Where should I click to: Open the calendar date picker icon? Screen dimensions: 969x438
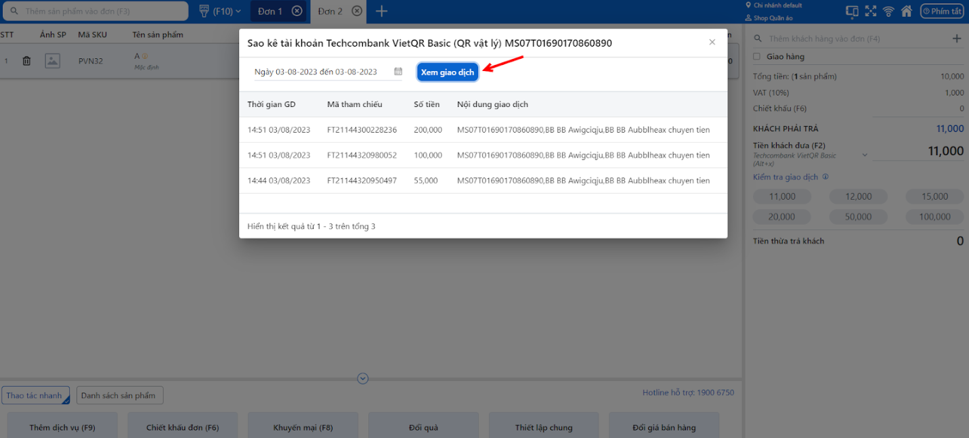point(398,71)
